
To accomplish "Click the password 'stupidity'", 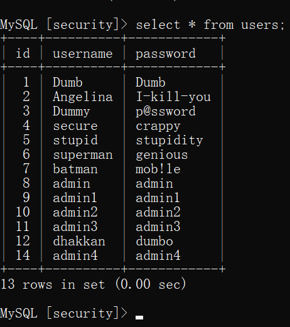I will 169,141.
